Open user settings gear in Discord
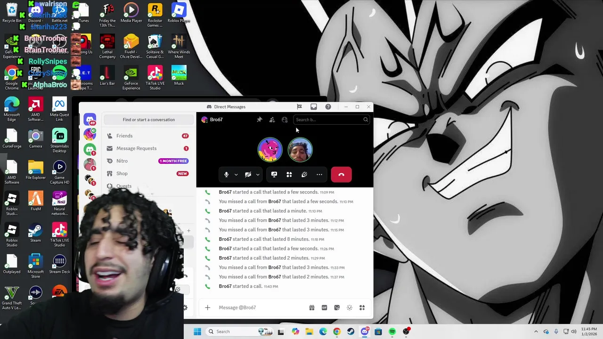Viewport: 603px width, 339px height. [x=185, y=307]
